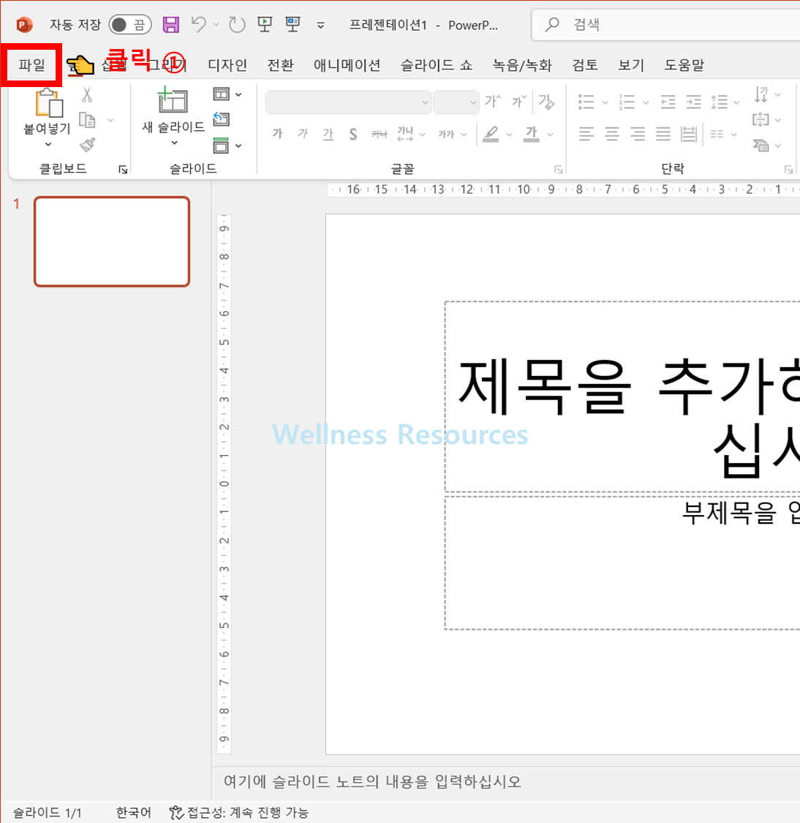Screen dimensions: 800x823
Task: Click the Increase Font Size icon
Action: click(x=493, y=101)
